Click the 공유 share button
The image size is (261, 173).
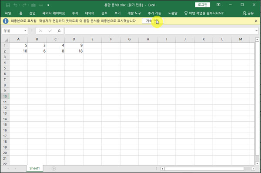(x=248, y=13)
